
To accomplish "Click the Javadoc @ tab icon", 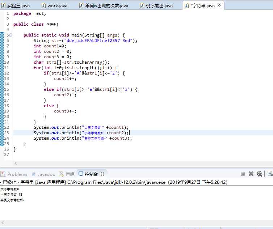I will pos(34,174).
